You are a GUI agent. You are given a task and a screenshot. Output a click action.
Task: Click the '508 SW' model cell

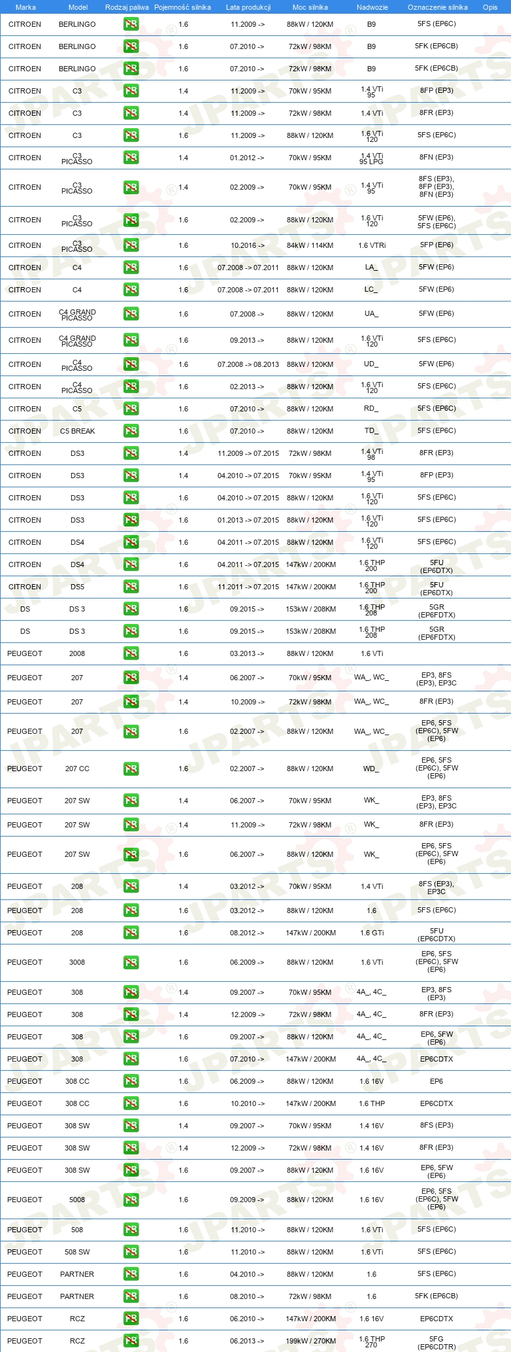coord(77,1252)
